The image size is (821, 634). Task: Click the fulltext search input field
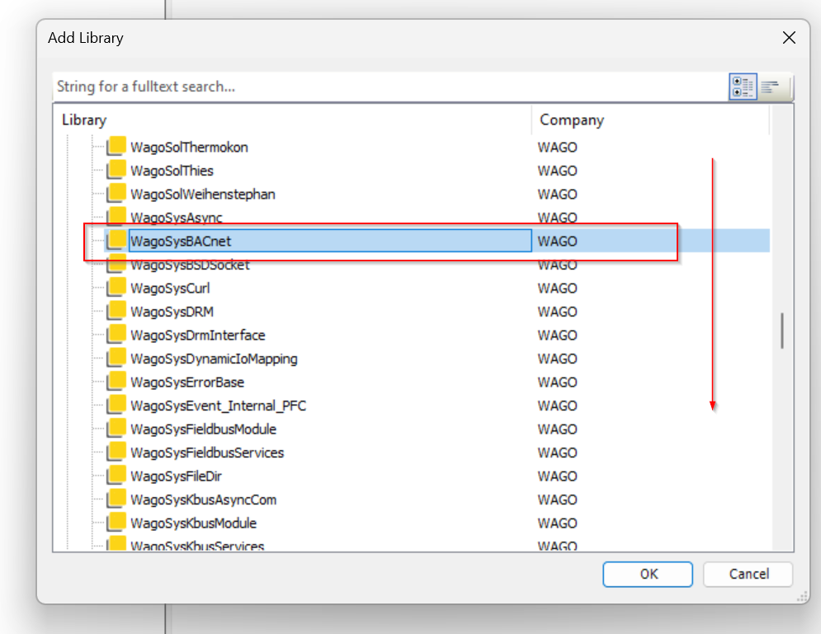(390, 87)
